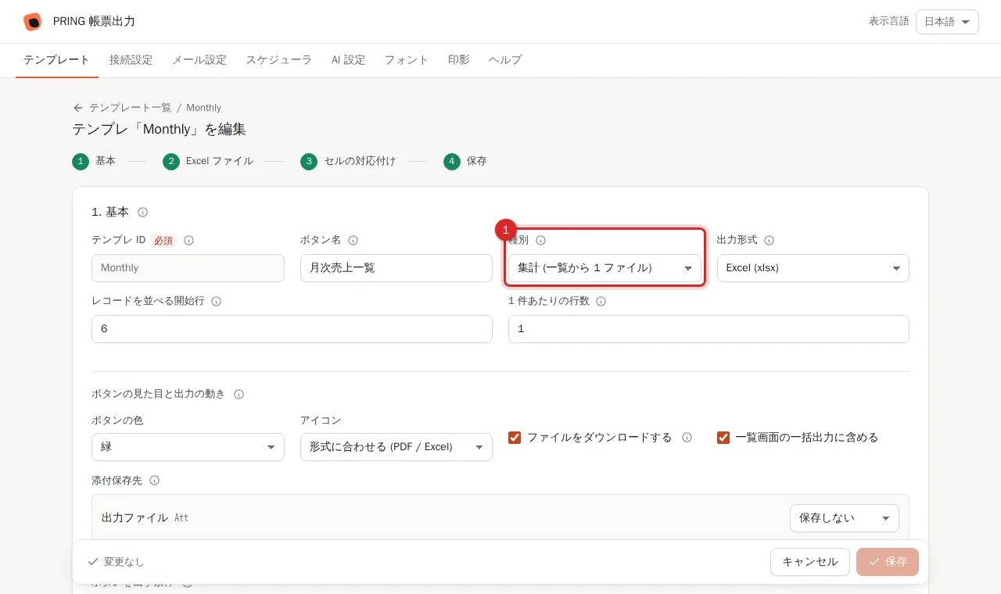Click the info icon beside 種別 label
The image size is (1001, 594).
540,241
